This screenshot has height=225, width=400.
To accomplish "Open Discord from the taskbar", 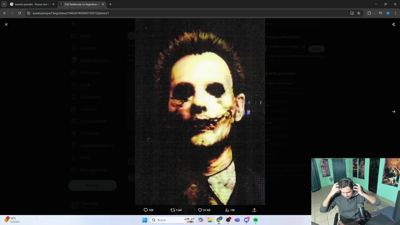I will (247, 220).
